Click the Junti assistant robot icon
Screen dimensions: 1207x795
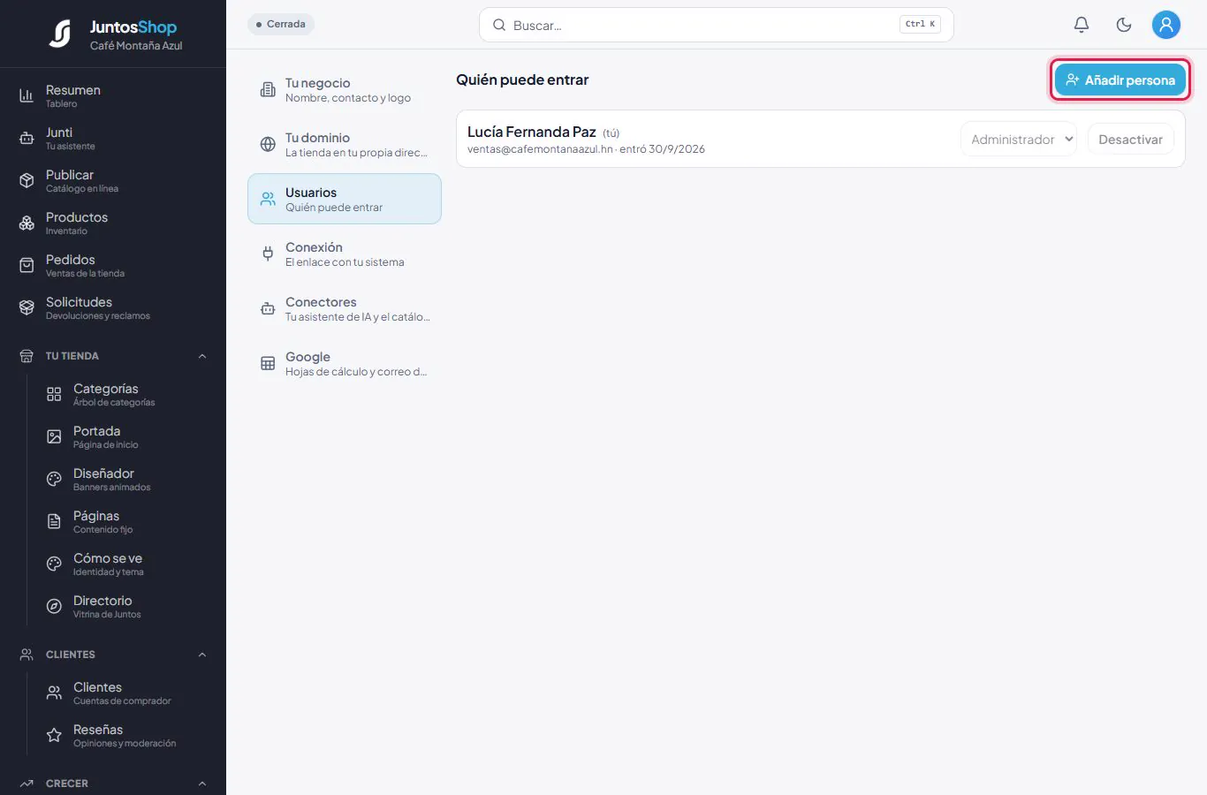coord(27,138)
